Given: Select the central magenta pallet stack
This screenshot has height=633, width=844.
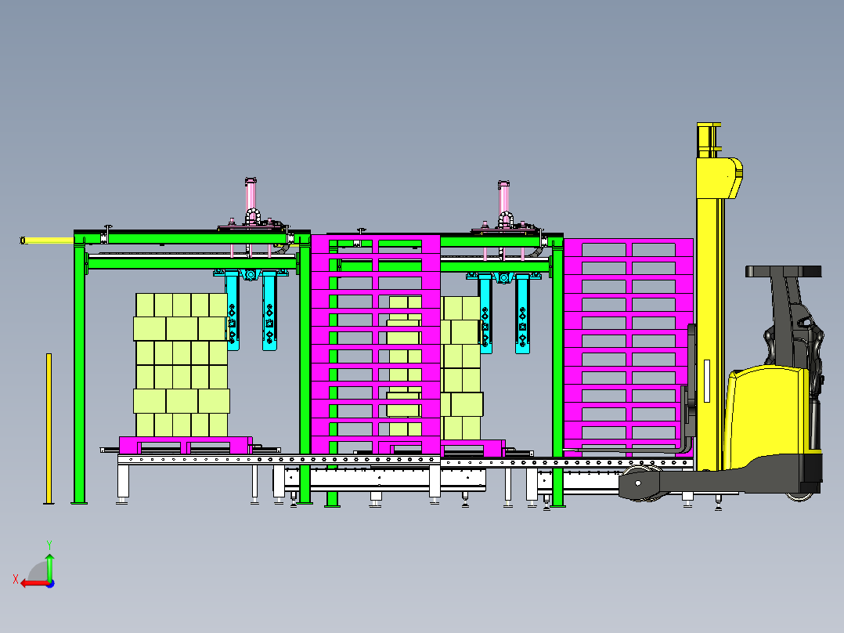Looking at the screenshot, I should [x=375, y=345].
